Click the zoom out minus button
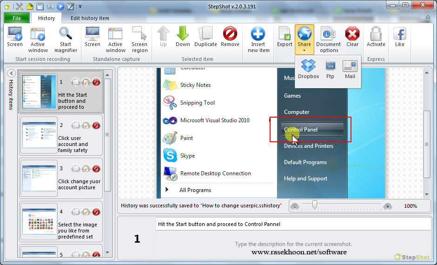Viewport: 437px width, 265px height. pyautogui.click(x=295, y=206)
